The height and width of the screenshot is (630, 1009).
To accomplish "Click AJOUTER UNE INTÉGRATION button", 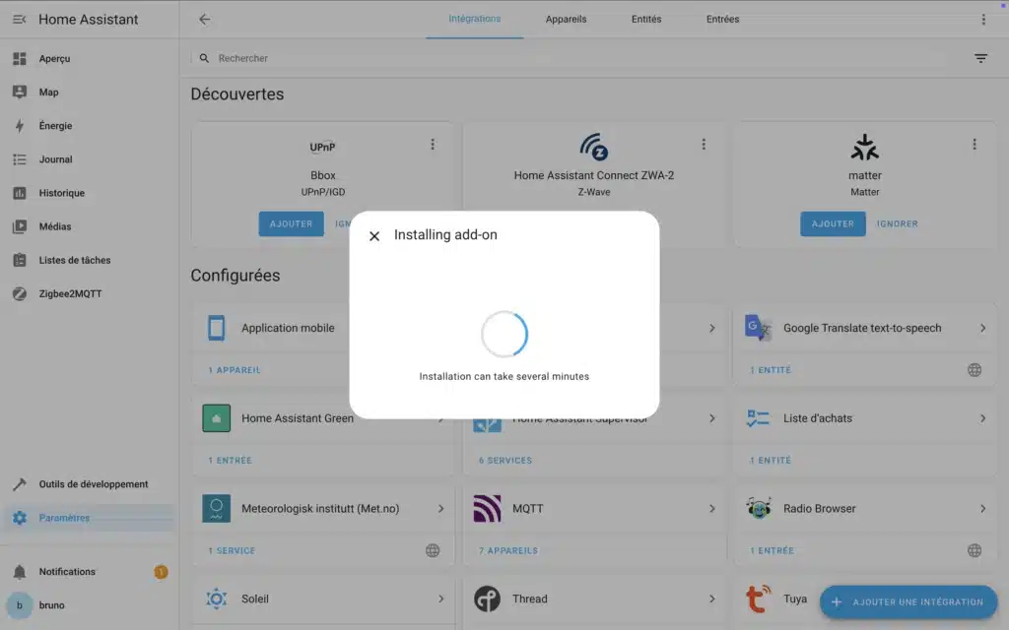I will (x=908, y=602).
